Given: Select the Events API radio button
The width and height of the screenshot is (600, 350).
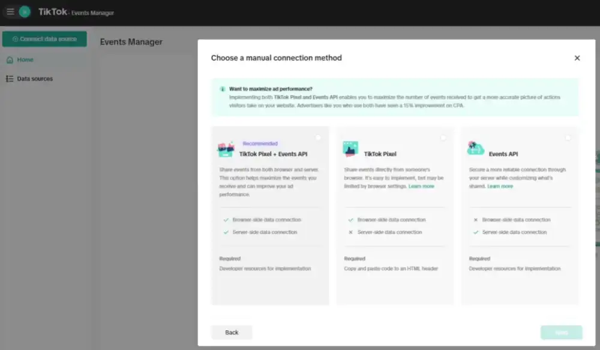Looking at the screenshot, I should click(568, 138).
